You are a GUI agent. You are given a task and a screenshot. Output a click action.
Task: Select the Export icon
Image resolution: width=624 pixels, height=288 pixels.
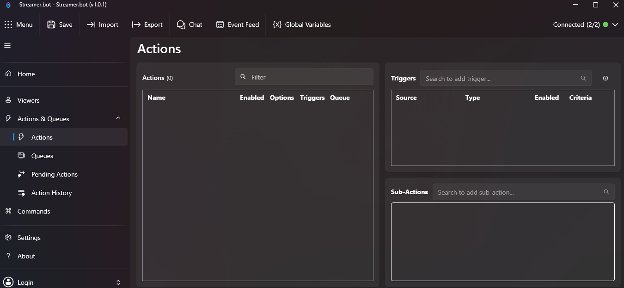[x=137, y=25]
